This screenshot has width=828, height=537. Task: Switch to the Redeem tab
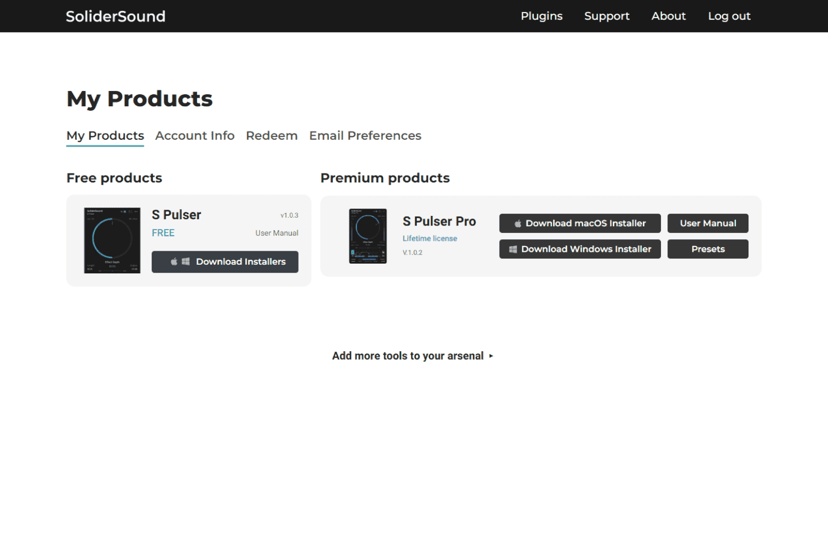pyautogui.click(x=271, y=136)
